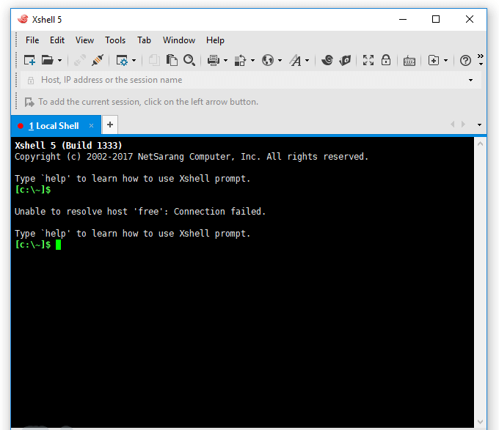Expand the file transfer dropdown arrow

pos(252,60)
